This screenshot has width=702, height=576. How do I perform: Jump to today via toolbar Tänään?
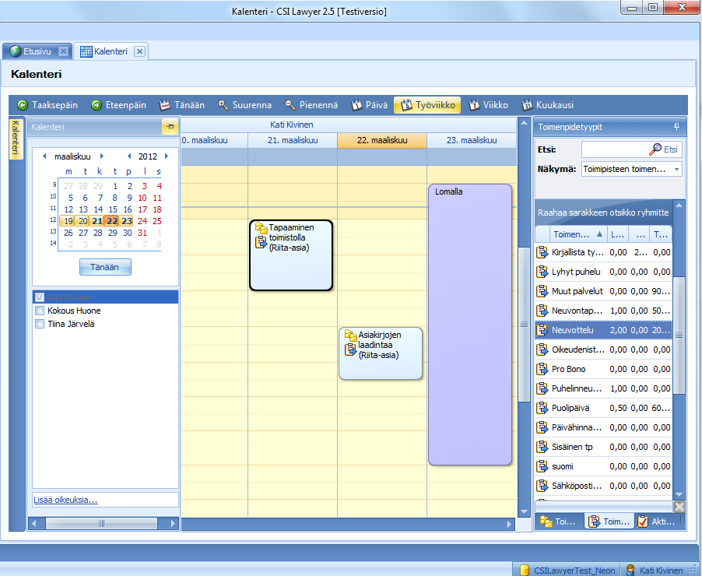tap(182, 105)
